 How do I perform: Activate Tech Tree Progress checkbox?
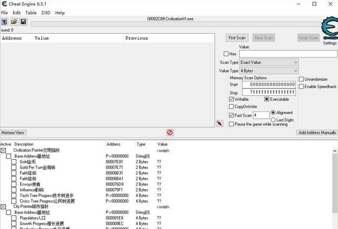14,195
